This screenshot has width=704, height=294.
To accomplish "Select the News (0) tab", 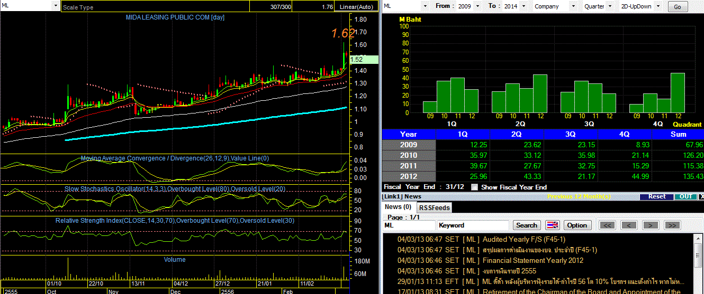I will click(x=398, y=207).
